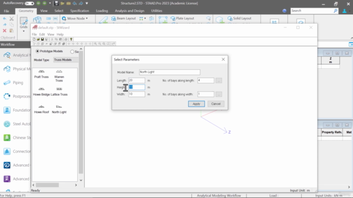The image size is (353, 198).
Task: Click the model list vertical scrollbar down arrow
Action: (81, 180)
